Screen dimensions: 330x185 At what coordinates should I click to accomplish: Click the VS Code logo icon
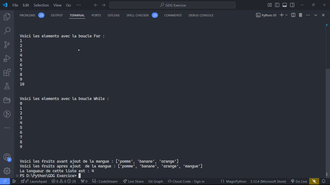click(5, 5)
